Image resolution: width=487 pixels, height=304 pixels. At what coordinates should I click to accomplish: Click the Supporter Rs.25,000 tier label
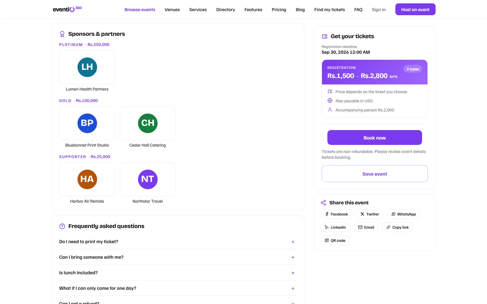[84, 157]
